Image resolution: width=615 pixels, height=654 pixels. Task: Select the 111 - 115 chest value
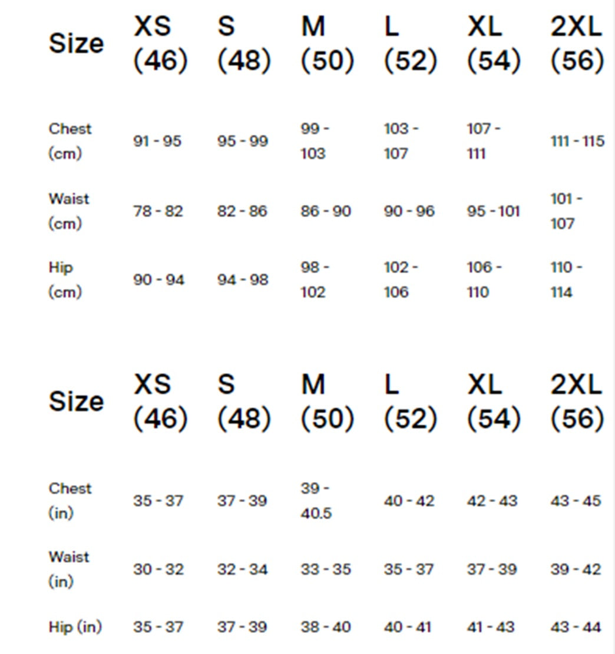coord(577,141)
